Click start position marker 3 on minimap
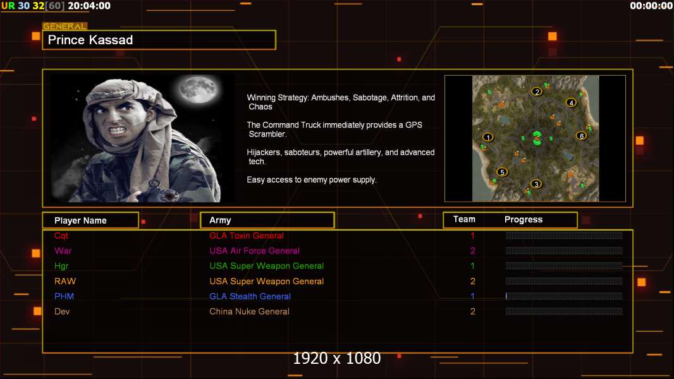The height and width of the screenshot is (379, 674). 536,184
